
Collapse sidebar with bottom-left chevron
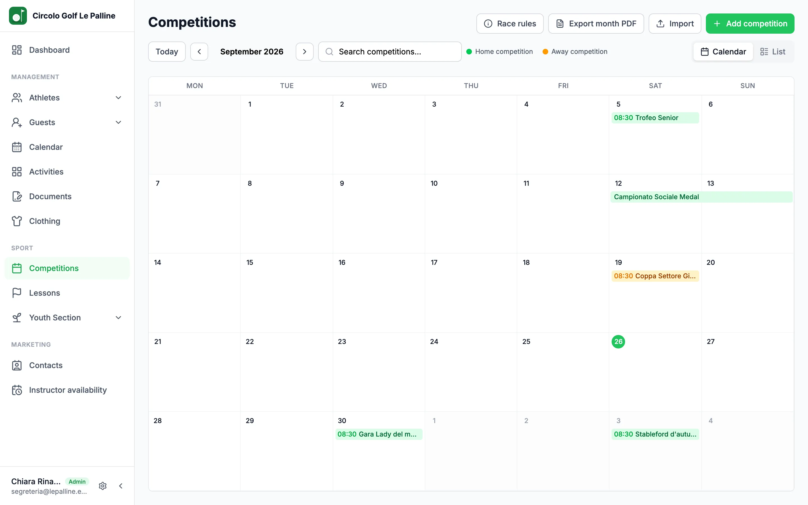tap(121, 486)
